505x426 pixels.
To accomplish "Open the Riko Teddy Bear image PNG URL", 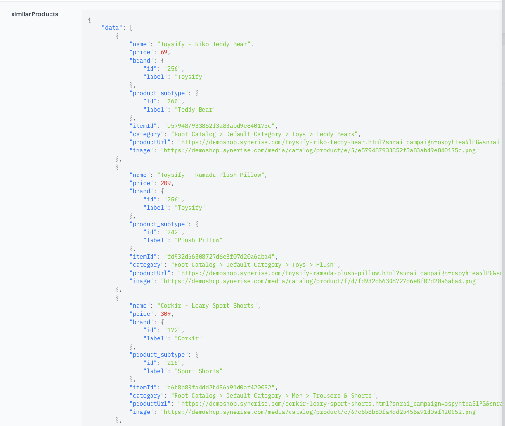I will tap(320, 150).
